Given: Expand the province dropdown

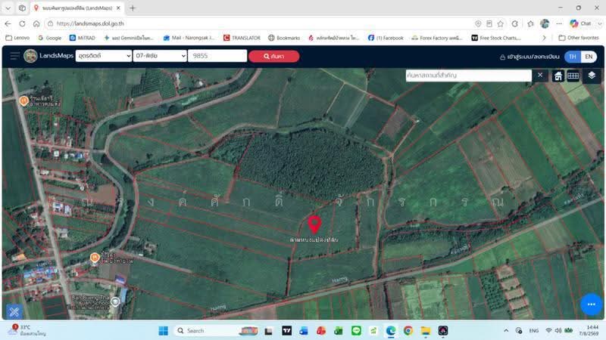Looking at the screenshot, I should pos(104,56).
